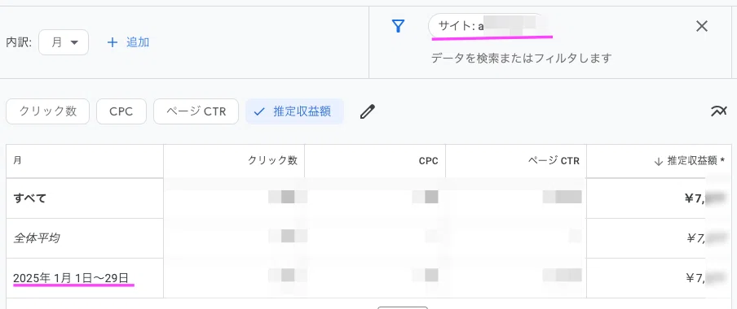
Task: Toggle the trend line chart icon
Action: tap(719, 111)
